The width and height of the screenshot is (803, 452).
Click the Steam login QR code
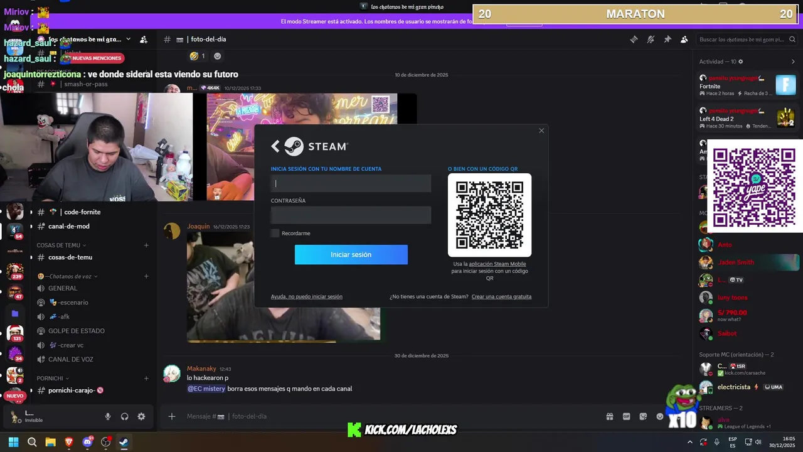coord(489,215)
